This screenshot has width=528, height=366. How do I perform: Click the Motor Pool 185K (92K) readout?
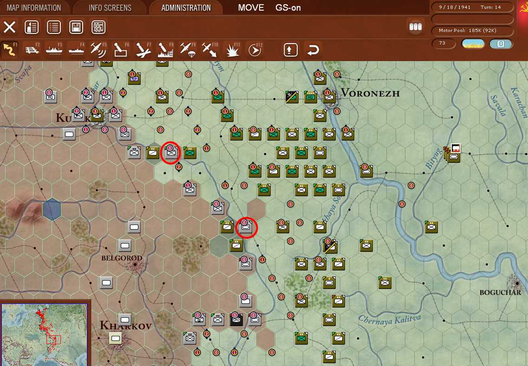click(x=472, y=31)
